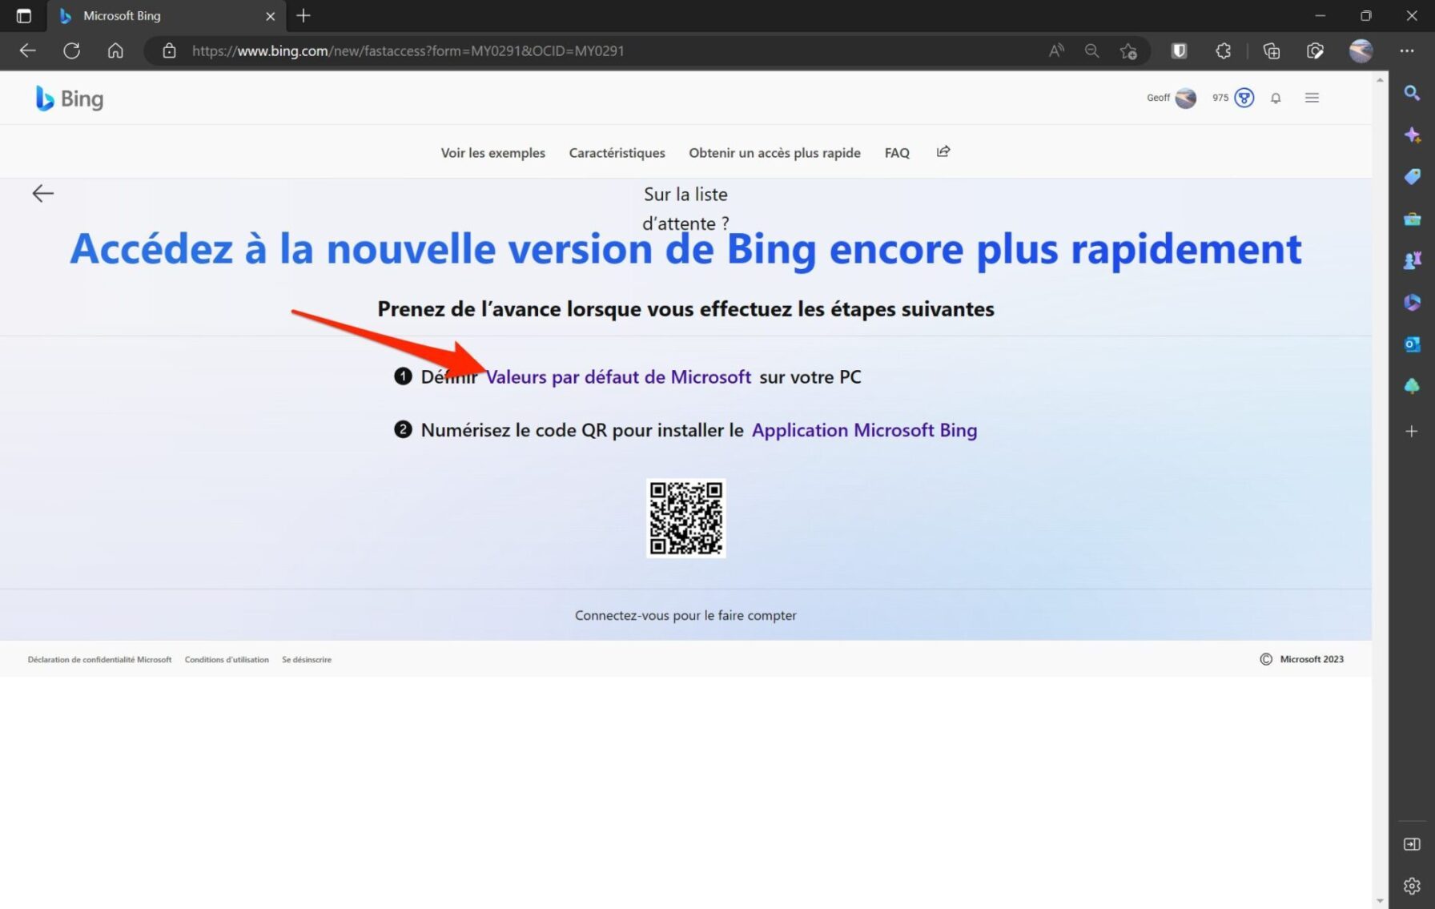Open sidebar Shopping tag icon
This screenshot has width=1435, height=909.
(x=1412, y=176)
